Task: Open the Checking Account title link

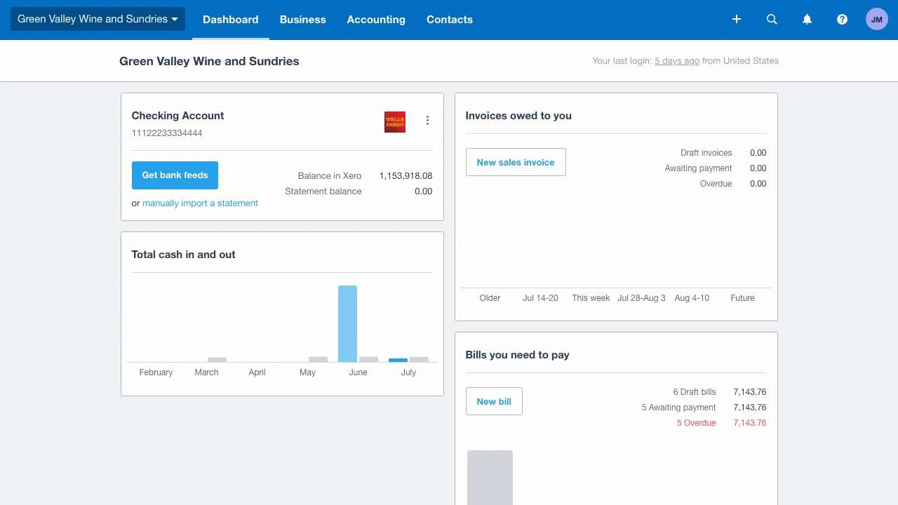Action: coord(177,116)
